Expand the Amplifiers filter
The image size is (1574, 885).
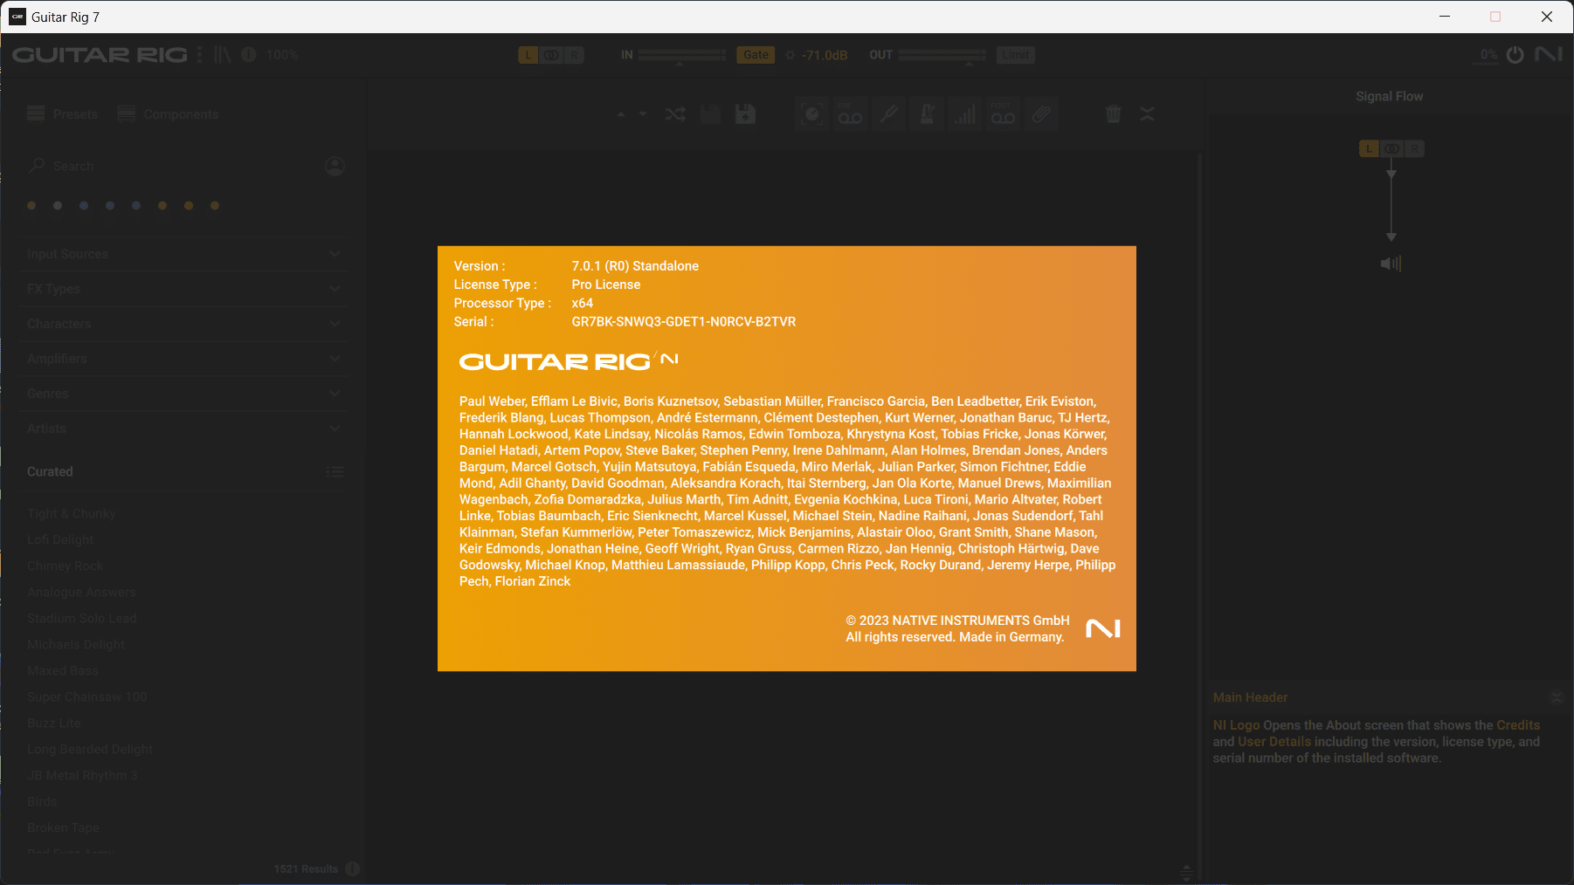click(x=183, y=359)
